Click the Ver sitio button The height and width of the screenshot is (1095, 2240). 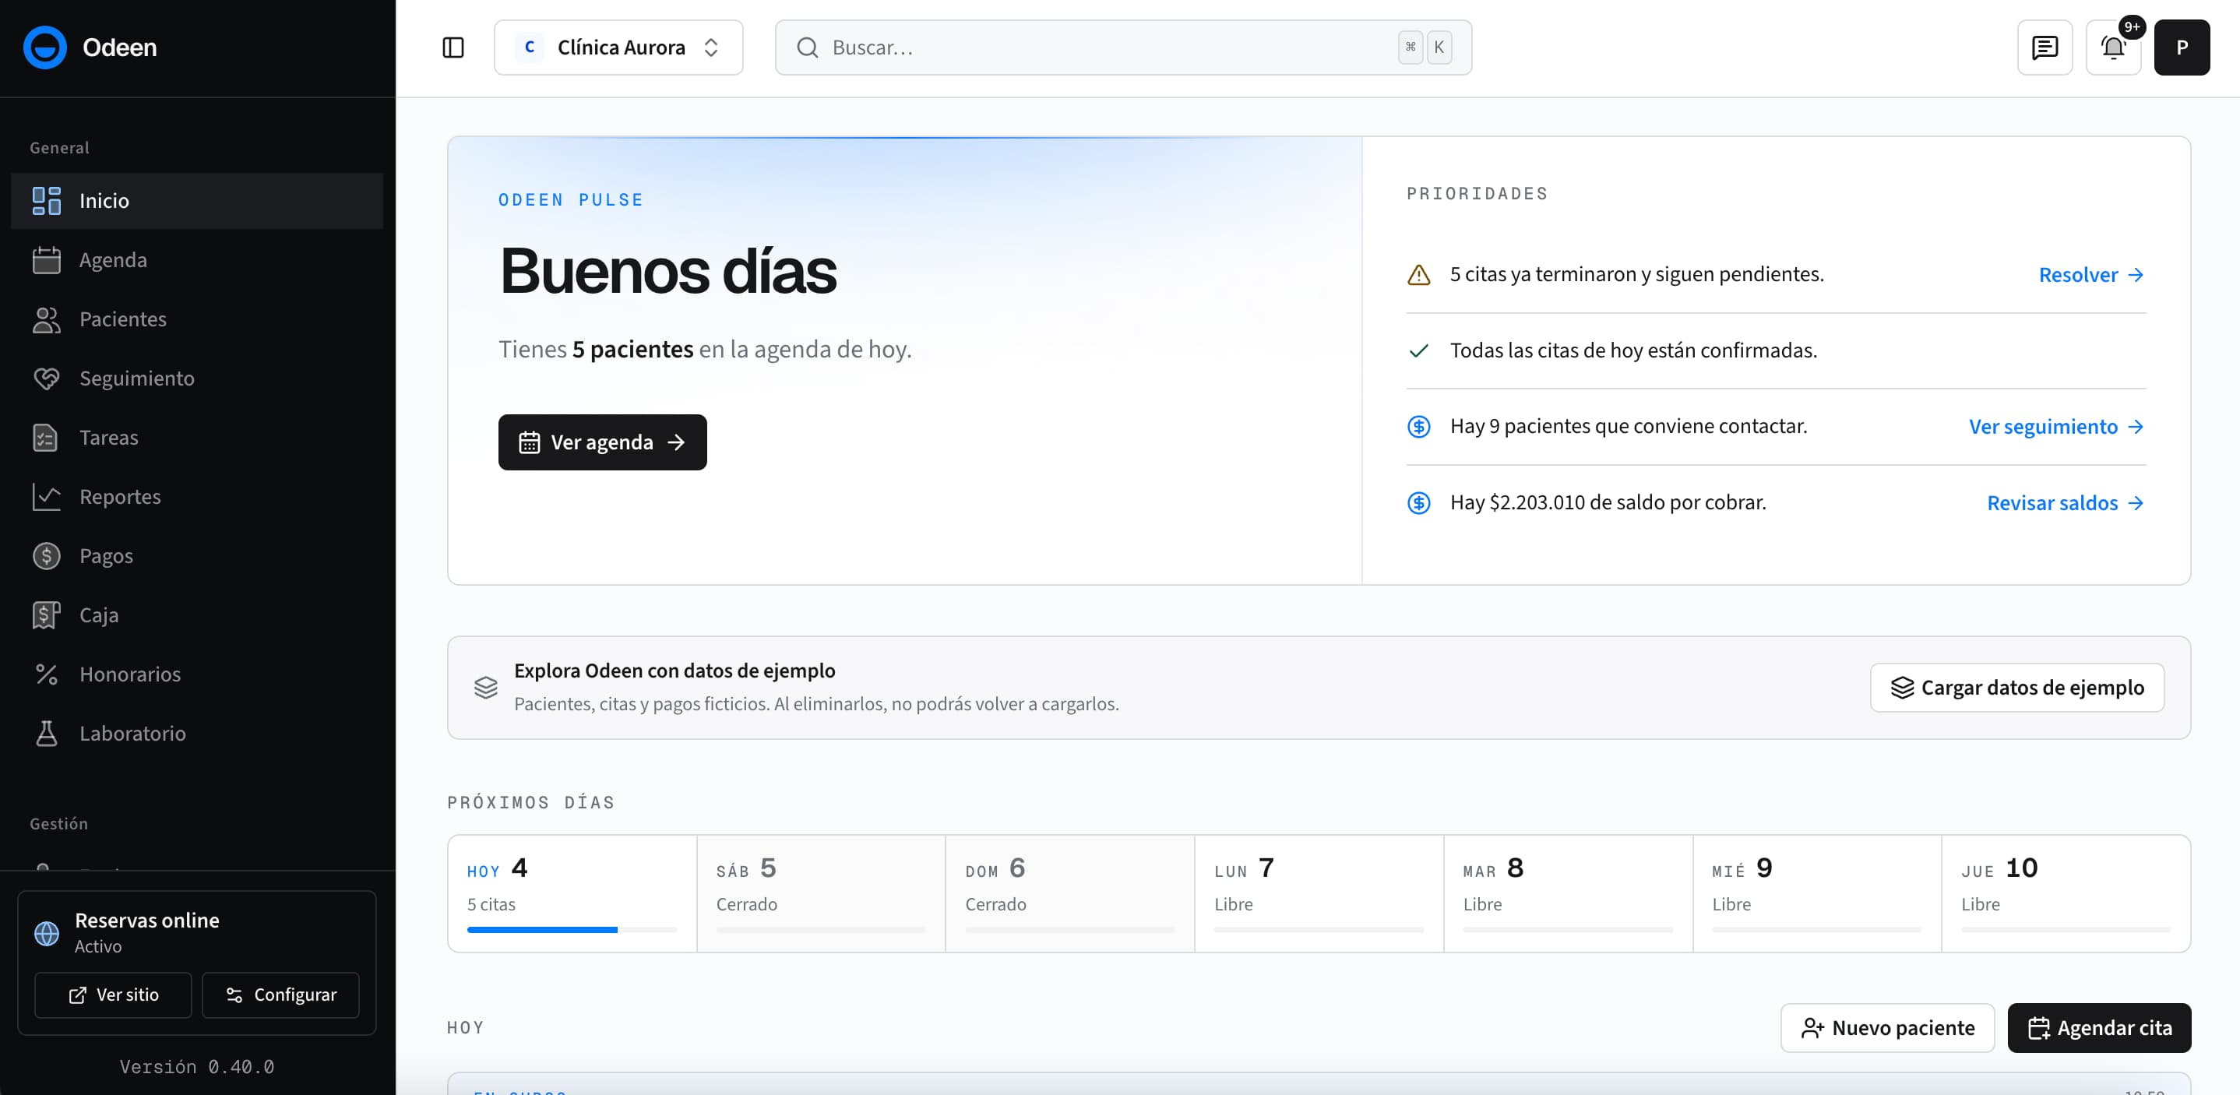113,994
